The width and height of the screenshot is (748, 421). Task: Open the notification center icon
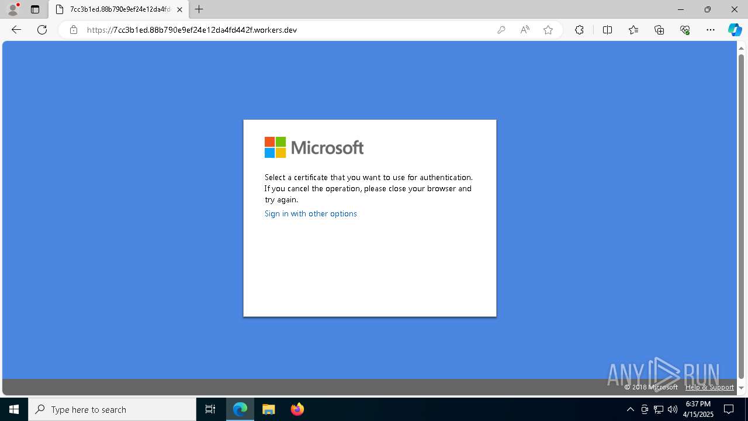[x=729, y=409]
